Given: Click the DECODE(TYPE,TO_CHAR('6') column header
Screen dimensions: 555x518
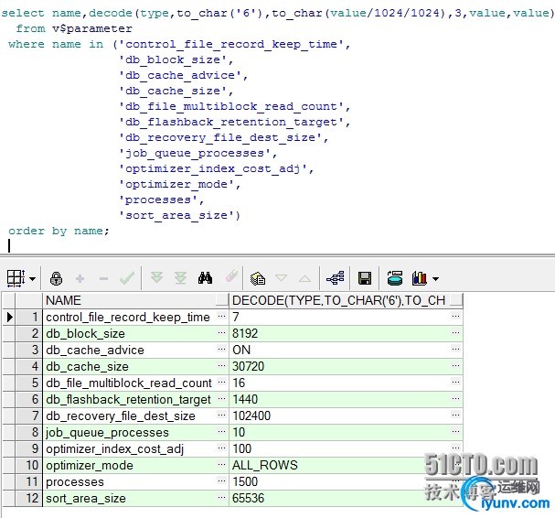Looking at the screenshot, I should (346, 300).
